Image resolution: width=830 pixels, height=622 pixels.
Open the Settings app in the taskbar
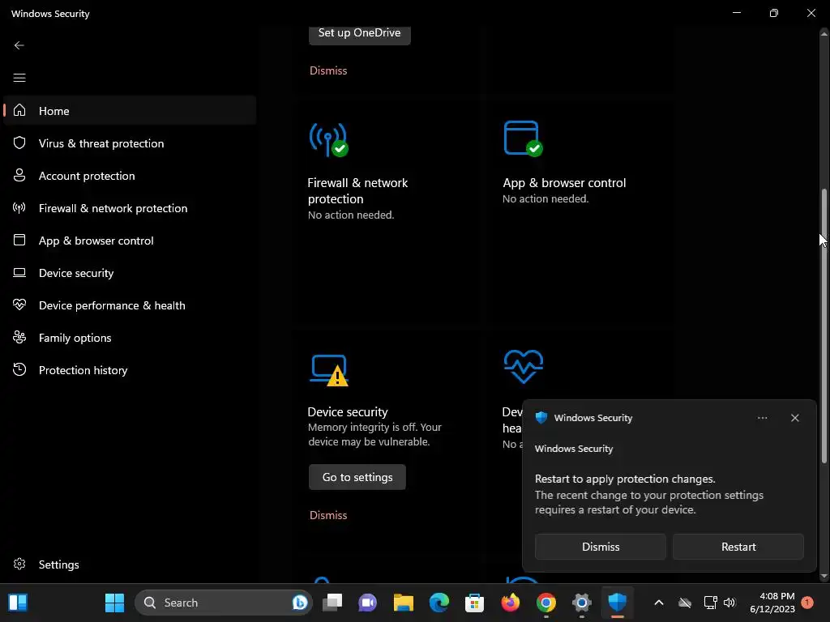click(581, 603)
